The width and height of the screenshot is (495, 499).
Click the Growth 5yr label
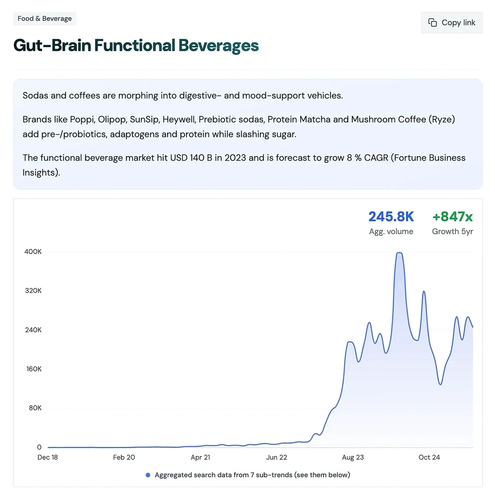click(452, 231)
